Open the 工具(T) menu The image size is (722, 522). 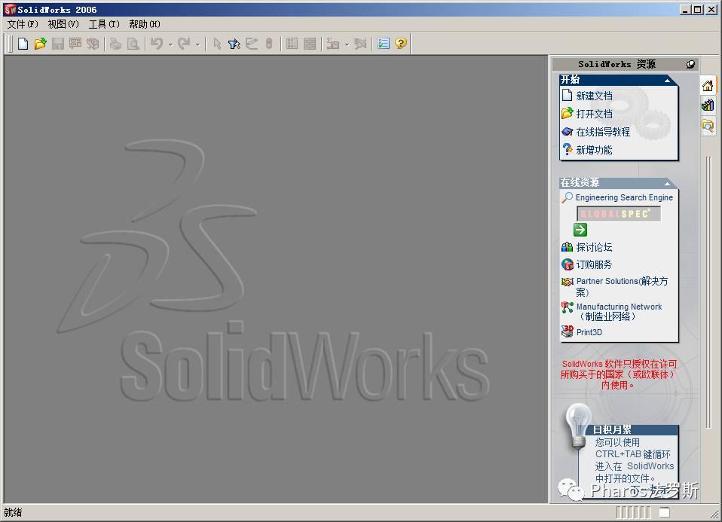tap(104, 24)
